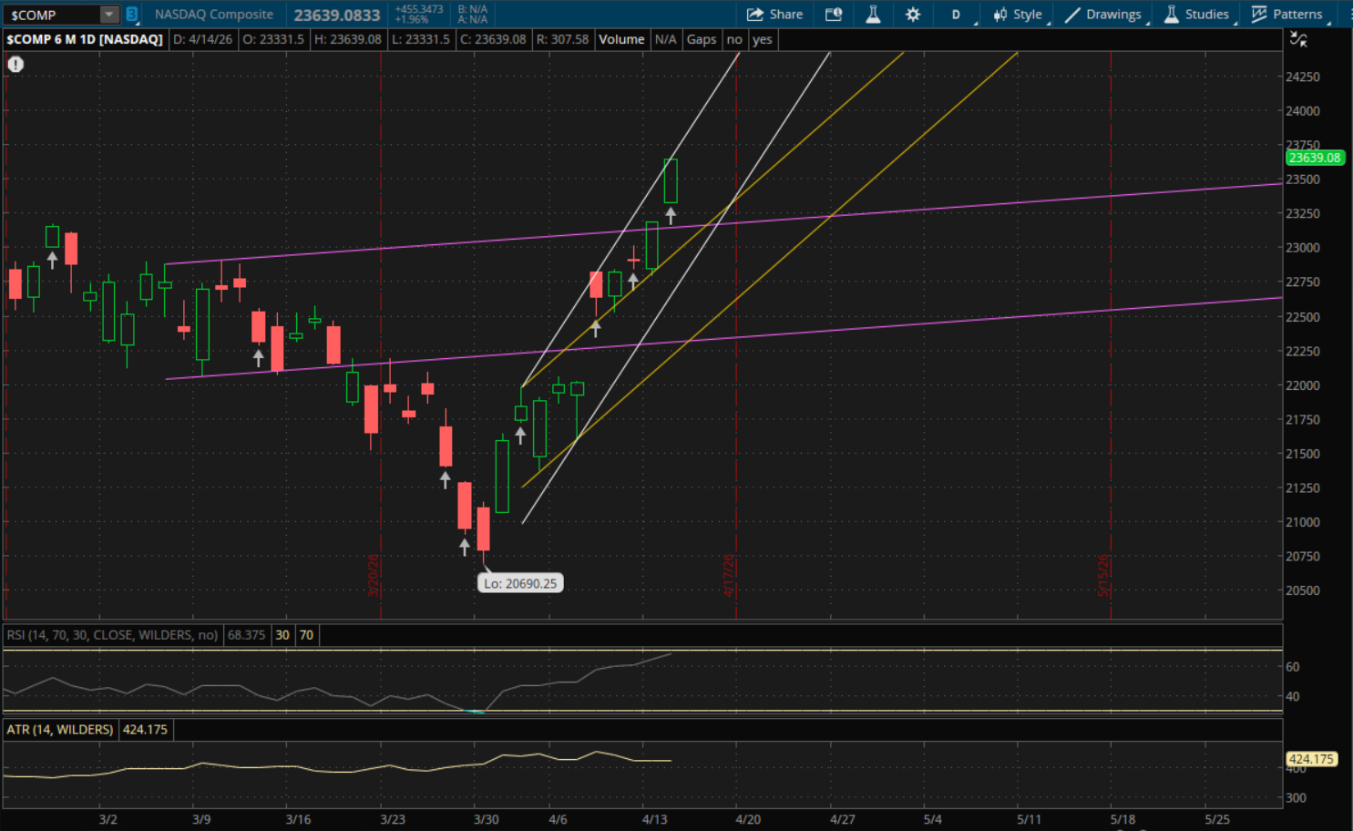Image resolution: width=1353 pixels, height=831 pixels.
Task: Click the RSI 30 oversold level box
Action: point(282,635)
